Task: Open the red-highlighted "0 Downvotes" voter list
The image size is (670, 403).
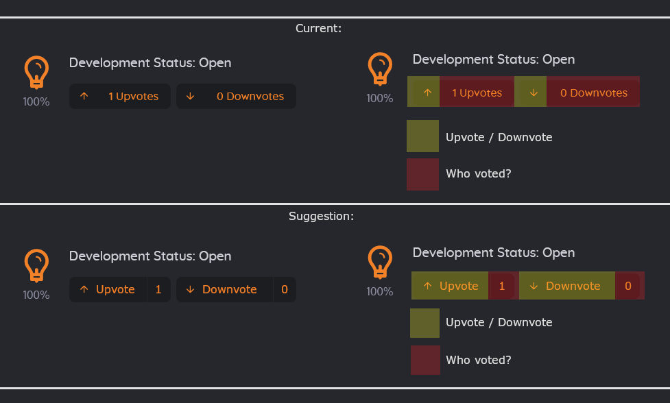Action: point(593,91)
